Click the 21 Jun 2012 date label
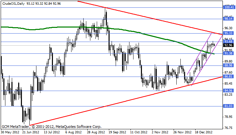Viewport: 236px width, 135px height. click(x=31, y=132)
